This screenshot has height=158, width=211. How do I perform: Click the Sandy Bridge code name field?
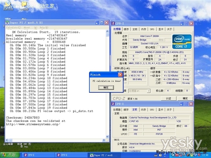tap(140, 40)
